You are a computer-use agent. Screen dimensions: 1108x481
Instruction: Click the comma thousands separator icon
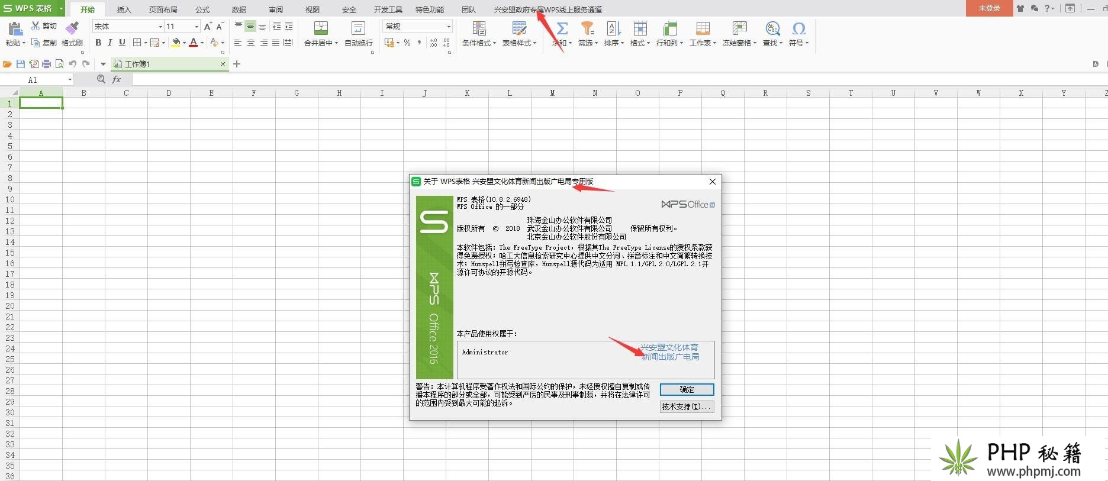419,43
